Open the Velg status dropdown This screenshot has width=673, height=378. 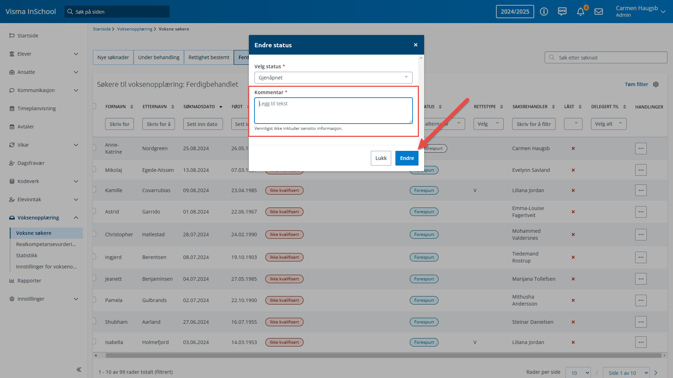[333, 78]
